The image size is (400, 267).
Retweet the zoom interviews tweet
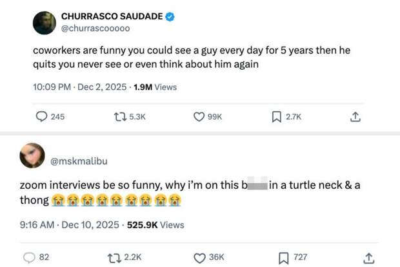point(114,257)
